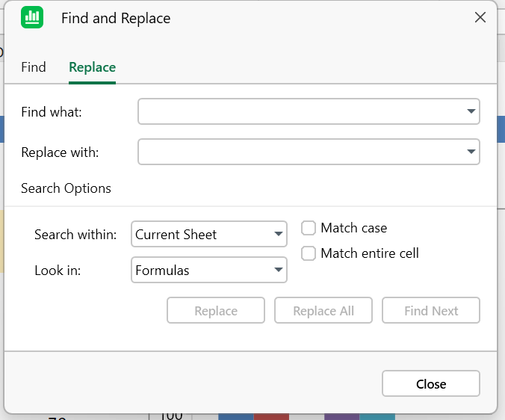Click the green spreadsheet app icon
This screenshot has width=505, height=420.
32,17
